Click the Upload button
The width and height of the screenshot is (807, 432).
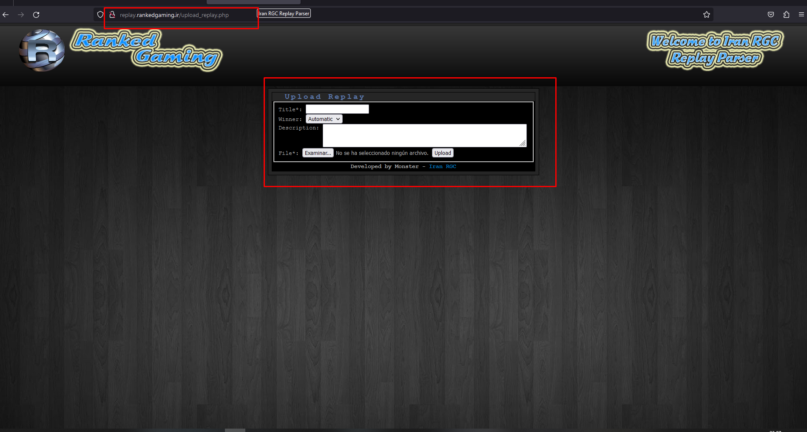coord(443,153)
